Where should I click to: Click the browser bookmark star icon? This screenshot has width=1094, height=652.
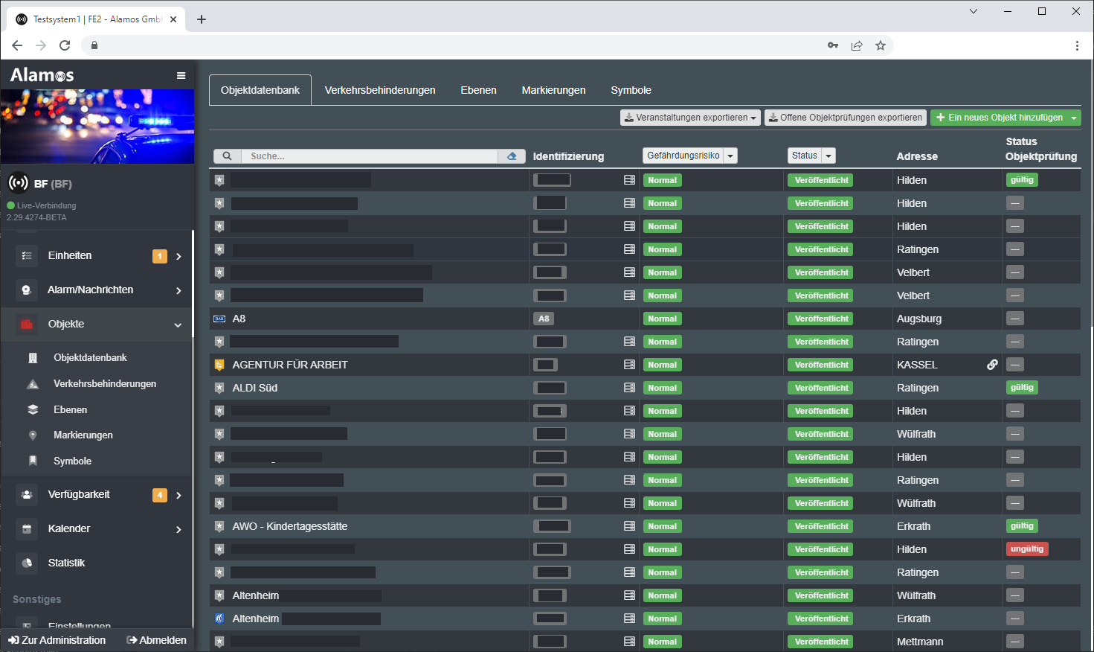[881, 45]
